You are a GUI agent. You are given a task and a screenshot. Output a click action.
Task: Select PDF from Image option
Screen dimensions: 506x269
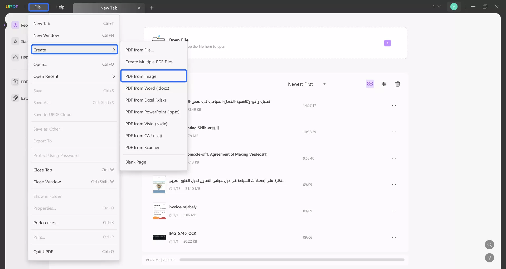[x=154, y=76]
